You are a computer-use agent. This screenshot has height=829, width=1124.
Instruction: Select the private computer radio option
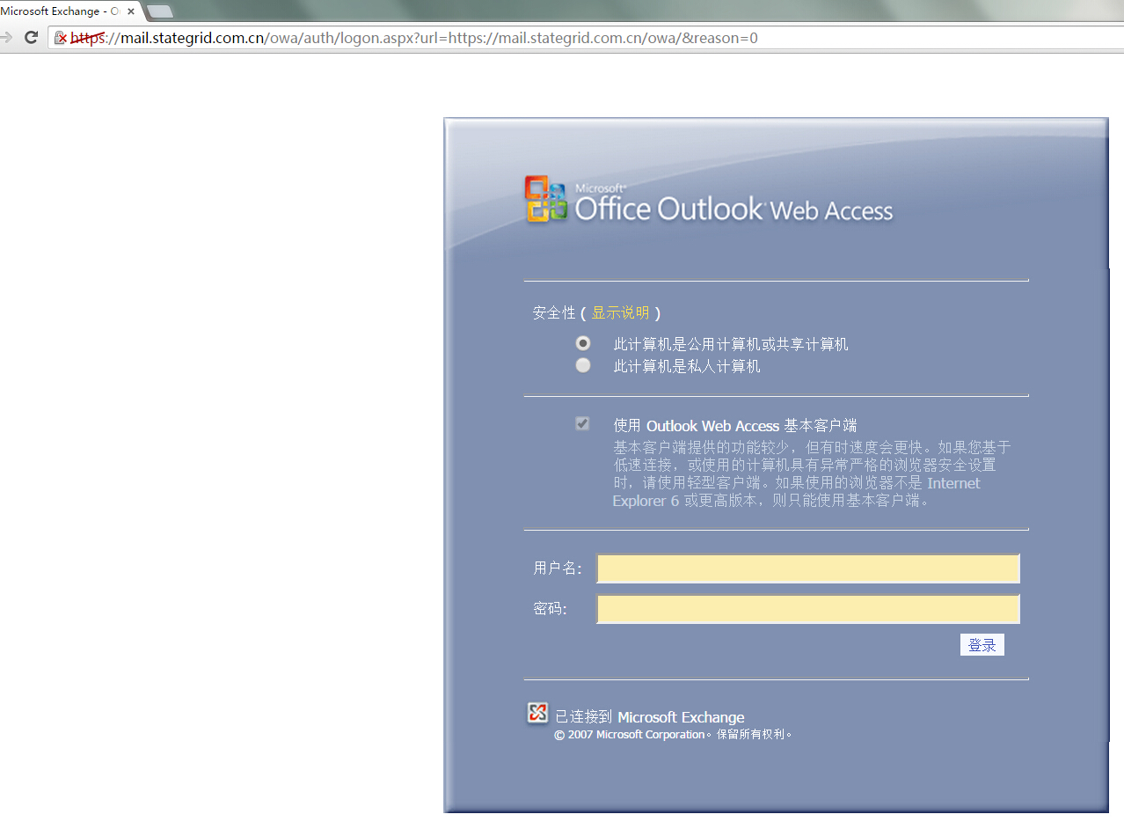582,365
